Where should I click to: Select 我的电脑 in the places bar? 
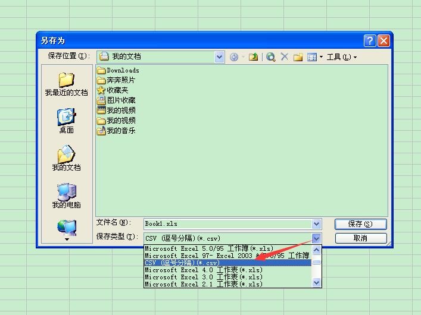[x=66, y=196]
